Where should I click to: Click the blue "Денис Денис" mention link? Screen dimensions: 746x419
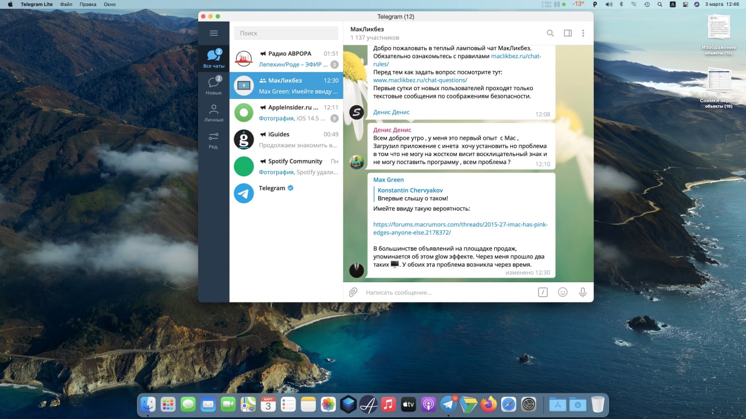(392, 112)
